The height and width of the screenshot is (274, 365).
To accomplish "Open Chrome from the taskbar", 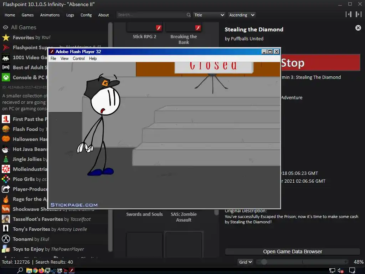I will [35, 270].
